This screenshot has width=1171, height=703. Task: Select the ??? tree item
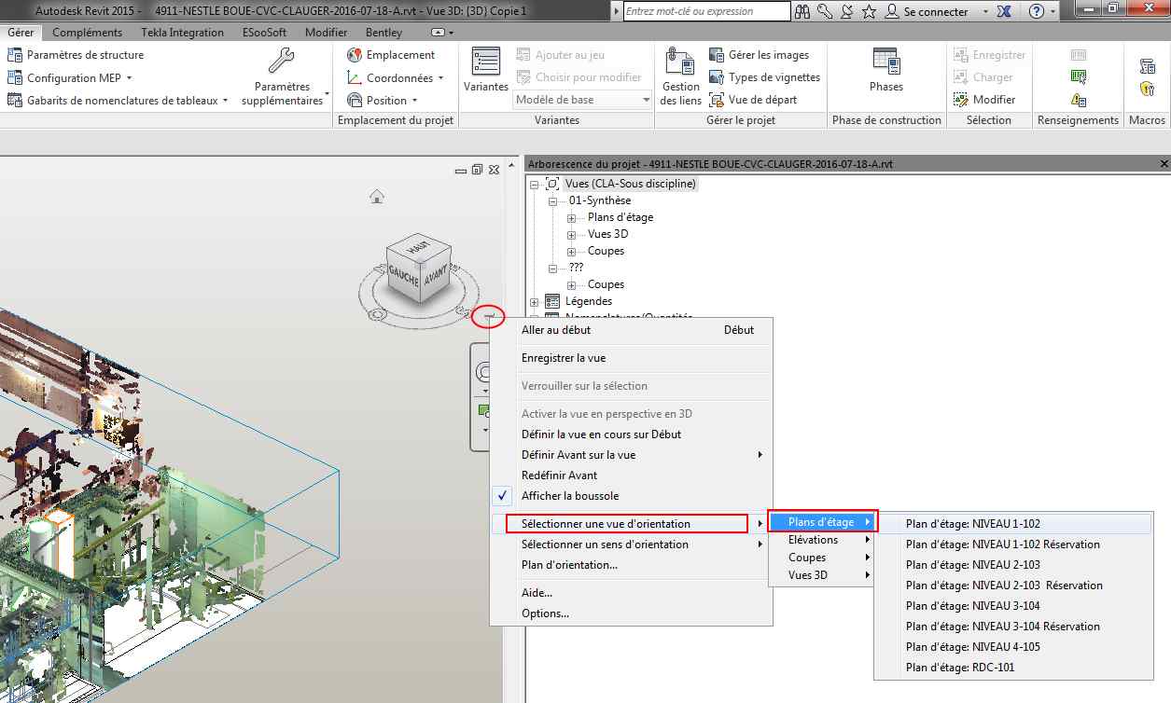(576, 268)
